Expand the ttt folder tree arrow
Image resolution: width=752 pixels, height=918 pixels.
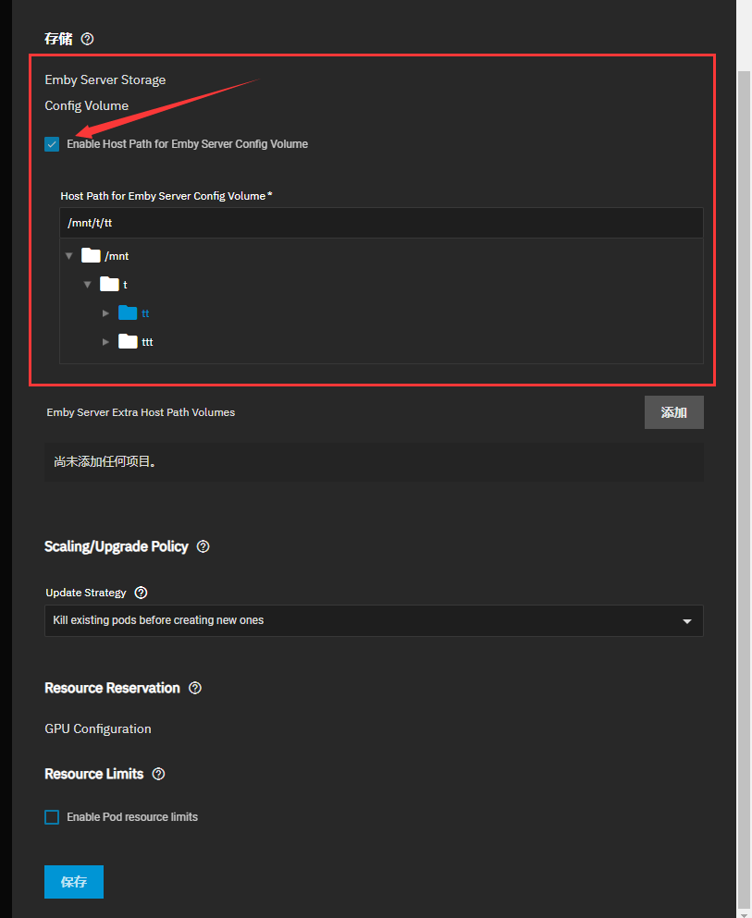coord(105,342)
